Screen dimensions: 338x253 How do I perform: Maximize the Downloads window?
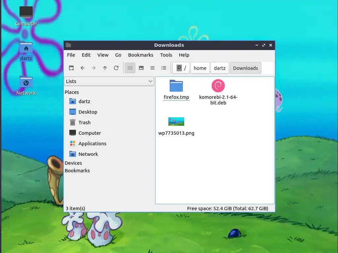264,45
